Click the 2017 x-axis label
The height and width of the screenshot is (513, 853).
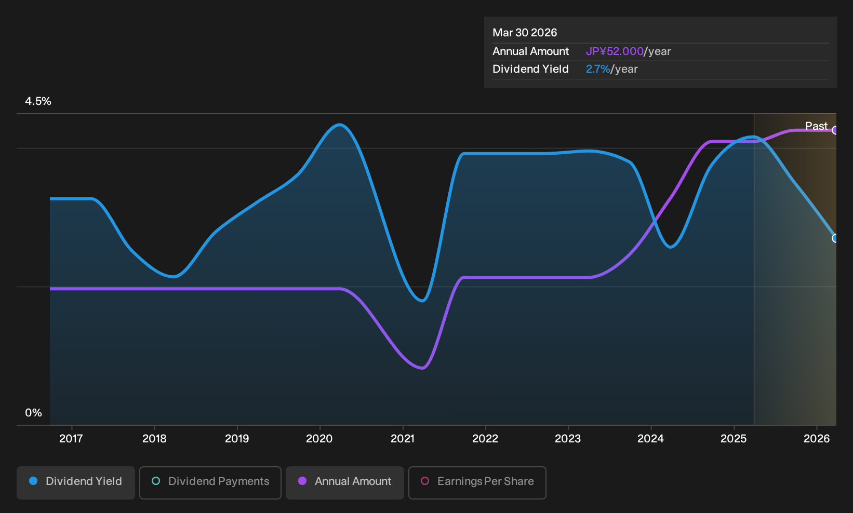point(71,439)
